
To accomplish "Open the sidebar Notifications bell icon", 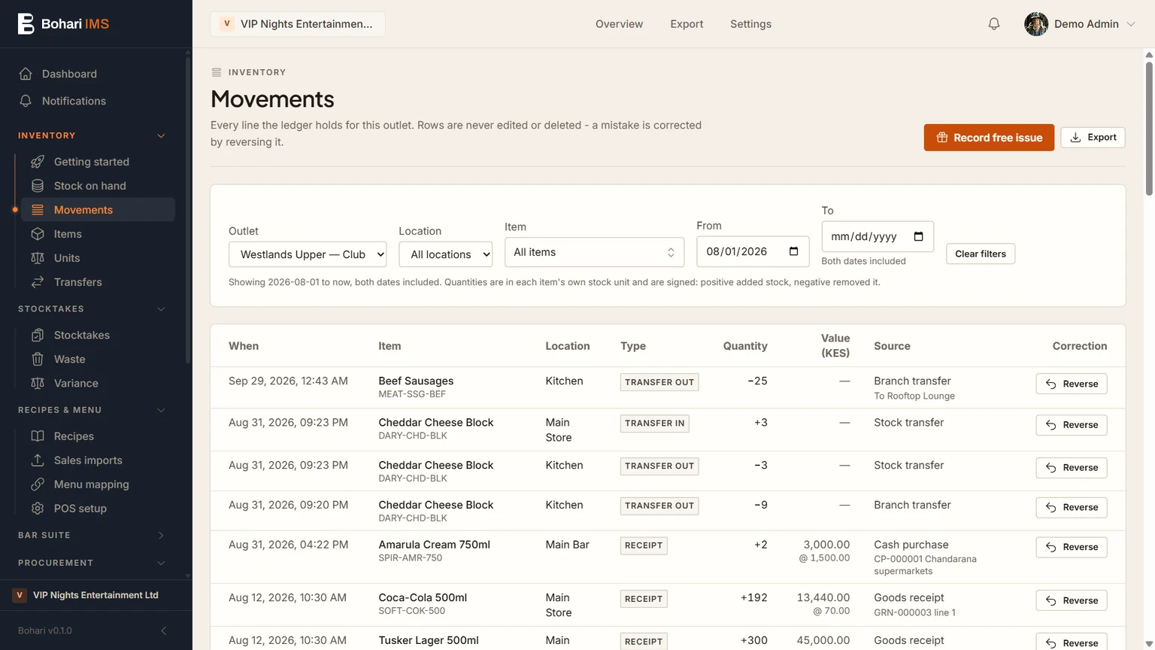I will tap(26, 101).
